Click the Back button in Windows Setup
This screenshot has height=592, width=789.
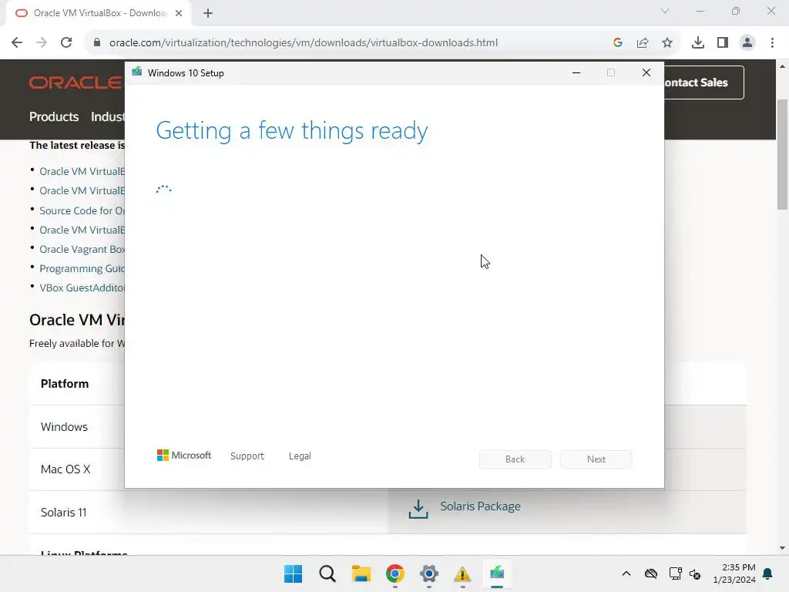(515, 459)
